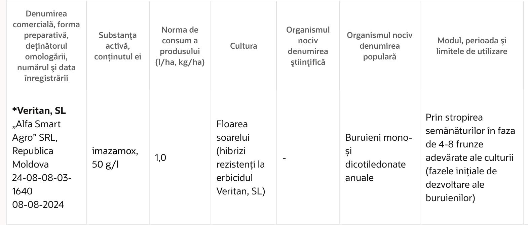
Task: Click the dash in scientific name cell
Action: pos(285,157)
